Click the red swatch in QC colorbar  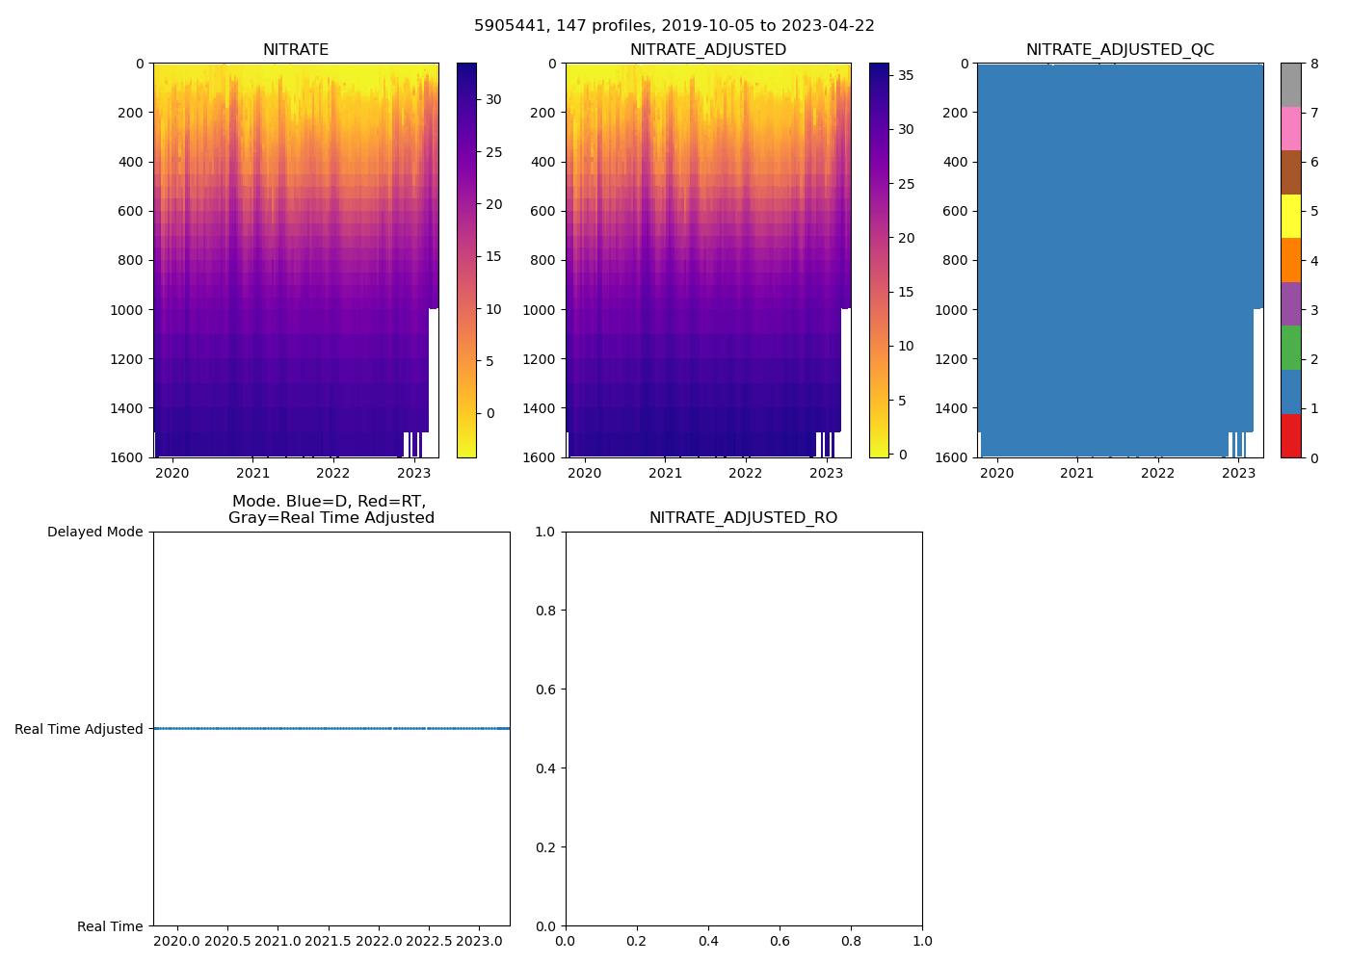pos(1290,436)
